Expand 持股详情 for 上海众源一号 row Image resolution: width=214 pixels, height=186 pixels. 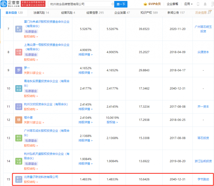pyautogui.click(x=86, y=55)
